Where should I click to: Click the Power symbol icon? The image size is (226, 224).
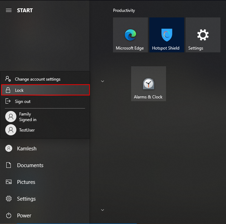pyautogui.click(x=9, y=215)
